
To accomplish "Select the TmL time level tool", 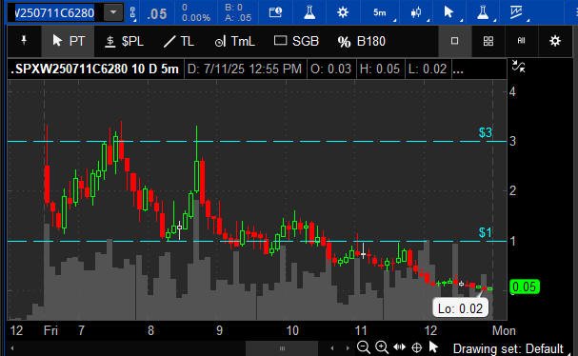I will click(235, 41).
